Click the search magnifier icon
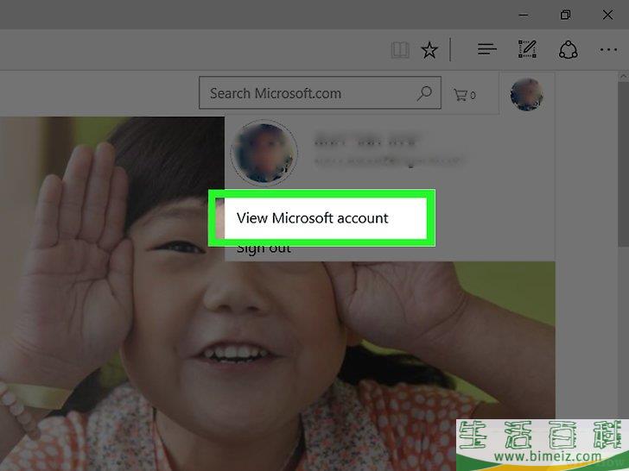The width and height of the screenshot is (629, 471). click(424, 93)
